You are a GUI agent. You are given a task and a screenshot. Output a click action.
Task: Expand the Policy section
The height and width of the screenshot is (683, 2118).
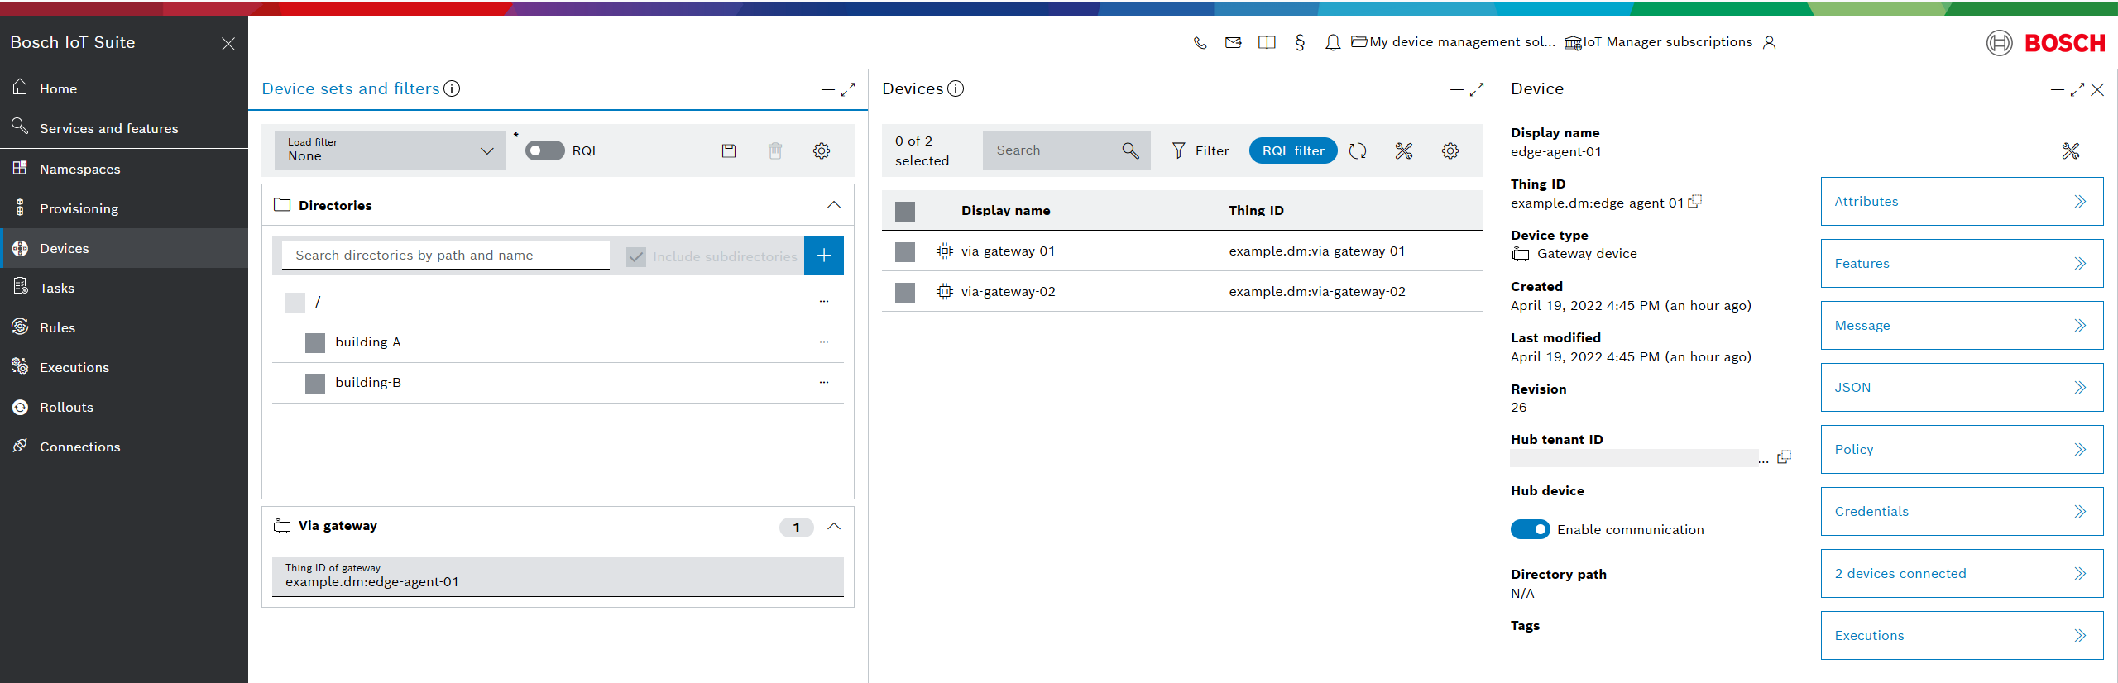pyautogui.click(x=1962, y=449)
